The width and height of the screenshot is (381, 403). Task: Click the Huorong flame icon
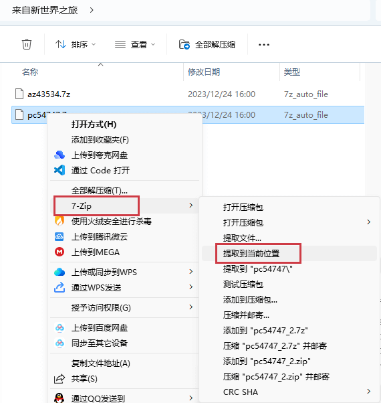(x=59, y=221)
